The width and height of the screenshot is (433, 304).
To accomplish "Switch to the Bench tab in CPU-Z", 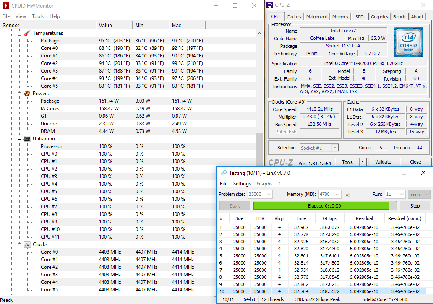I will pos(399,17).
